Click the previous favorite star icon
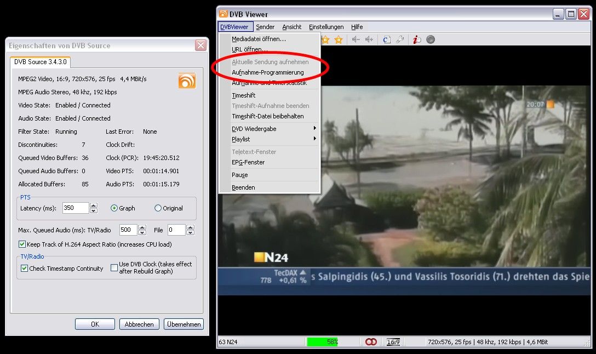The width and height of the screenshot is (596, 354). coord(326,39)
